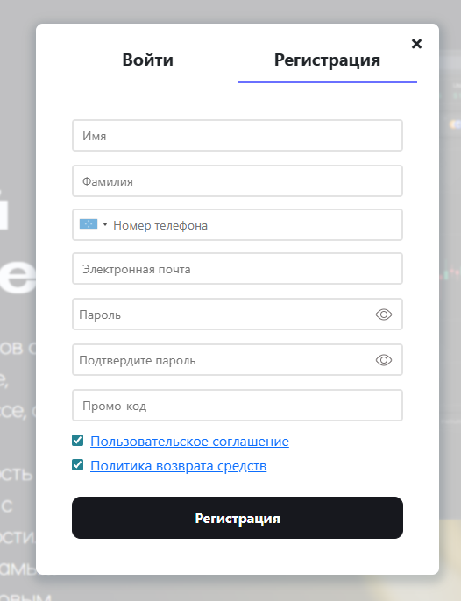Screen dimensions: 461x601
Task: Focus the Фамилия text field
Action: tap(238, 181)
